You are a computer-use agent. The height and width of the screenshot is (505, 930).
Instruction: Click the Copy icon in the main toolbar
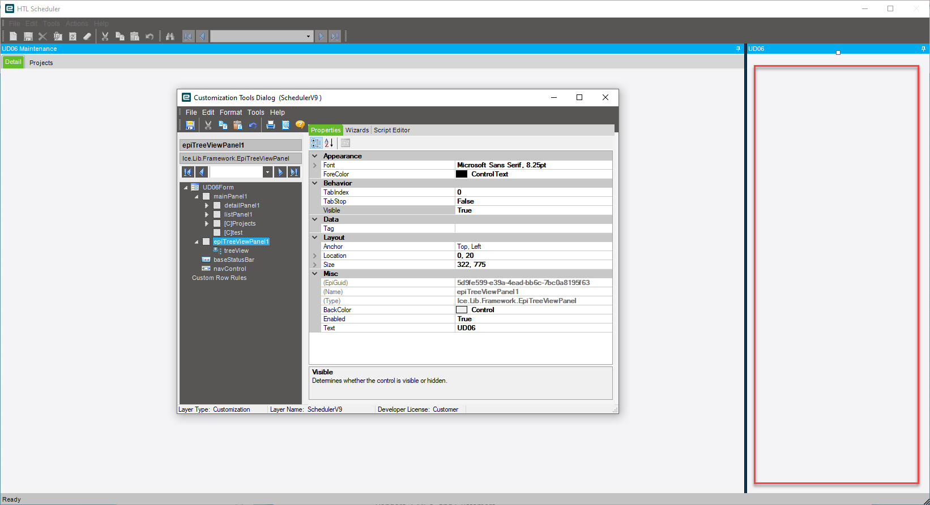tap(120, 36)
